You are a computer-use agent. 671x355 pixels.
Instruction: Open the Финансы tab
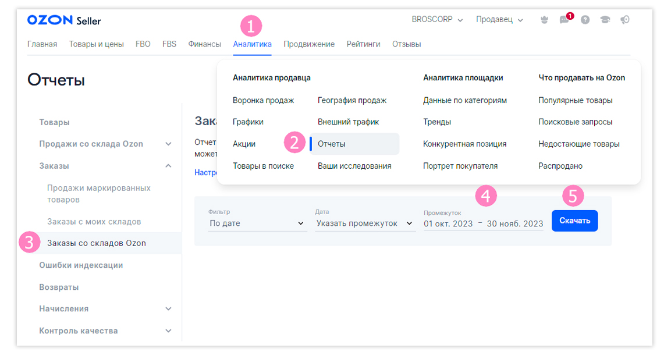click(204, 44)
